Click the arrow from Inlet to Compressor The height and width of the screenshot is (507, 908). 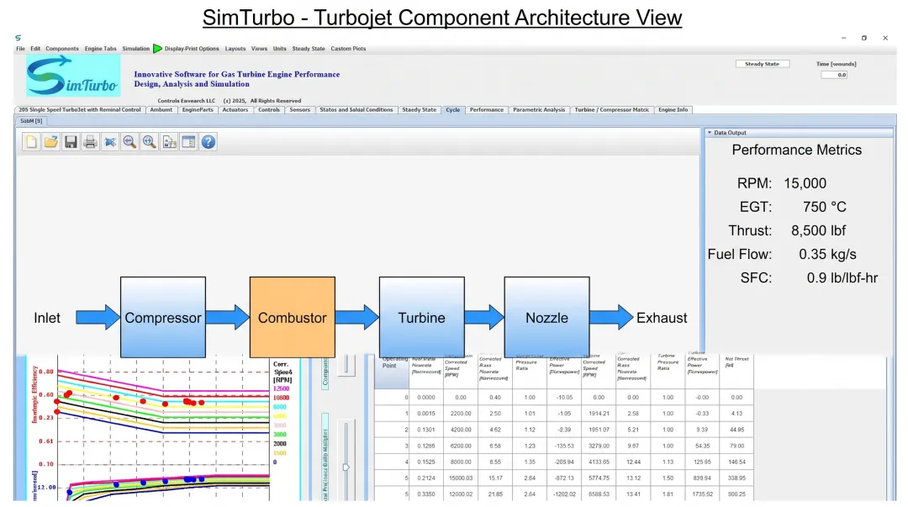98,317
